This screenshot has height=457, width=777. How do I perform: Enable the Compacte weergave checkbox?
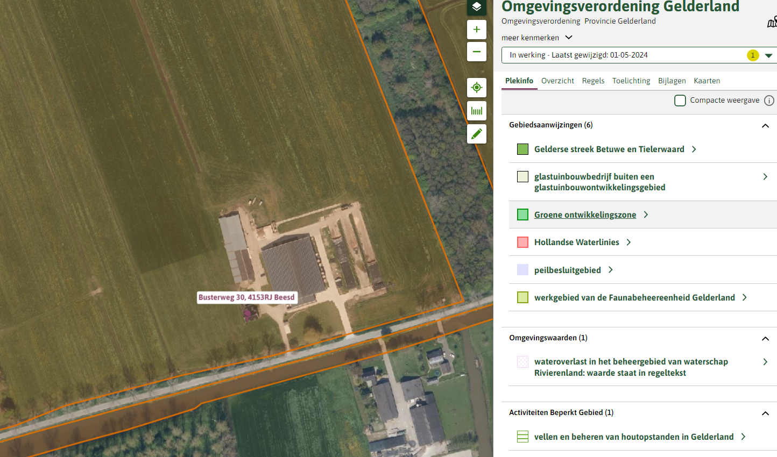[x=680, y=101]
